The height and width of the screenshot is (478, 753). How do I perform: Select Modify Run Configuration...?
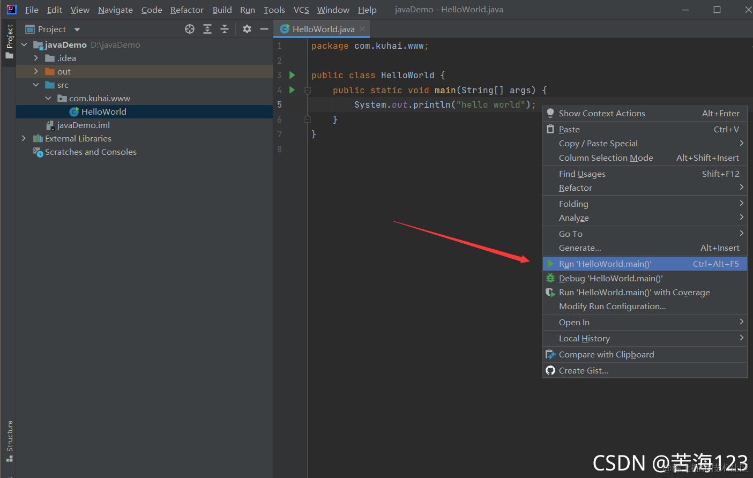click(x=645, y=307)
